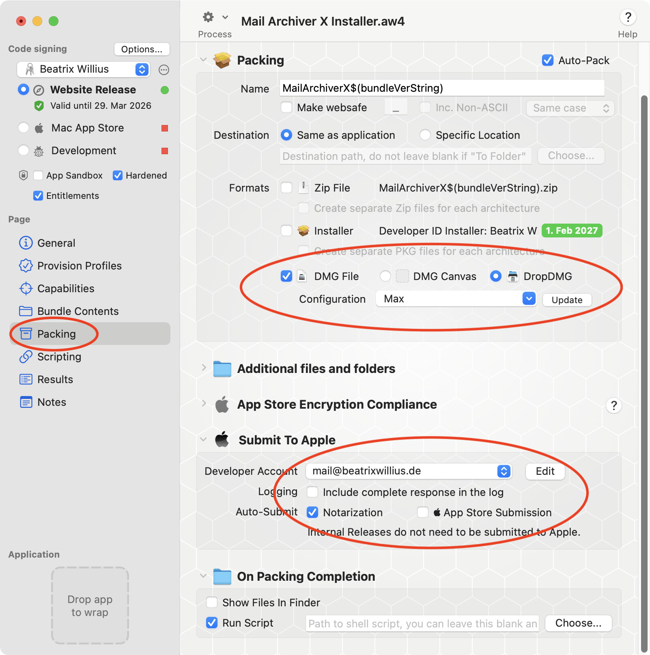Click the Additional files folder icon
This screenshot has height=655, width=650.
coord(222,368)
